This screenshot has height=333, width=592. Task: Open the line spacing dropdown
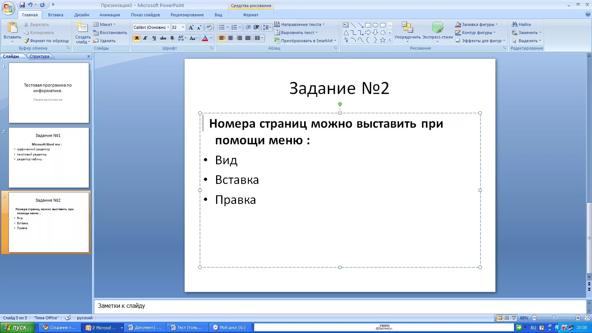[x=267, y=27]
